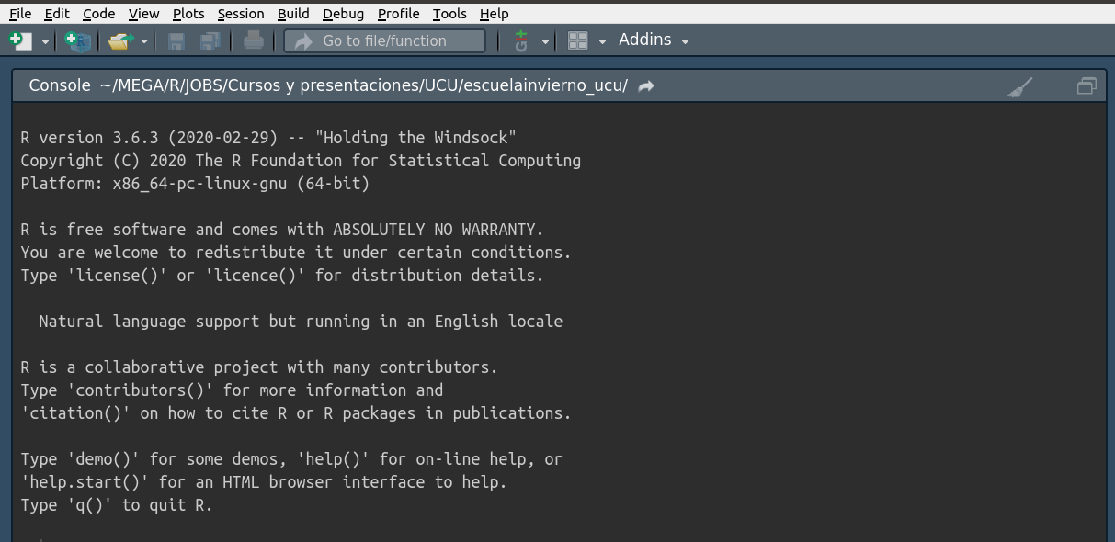1115x542 pixels.
Task: Click the Save All documents icon
Action: pos(210,40)
